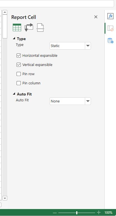Screen dimensions: 116x216
Task: Open the database settings sidebar icon
Action: [x=110, y=41]
